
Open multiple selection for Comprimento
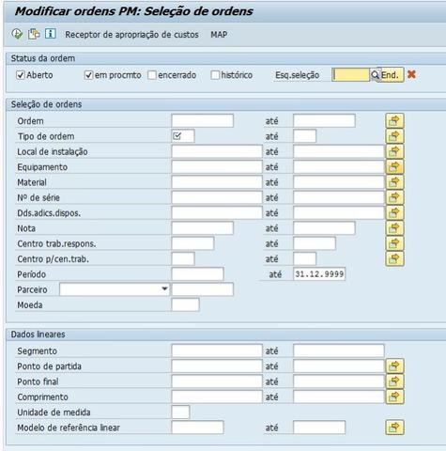[394, 397]
